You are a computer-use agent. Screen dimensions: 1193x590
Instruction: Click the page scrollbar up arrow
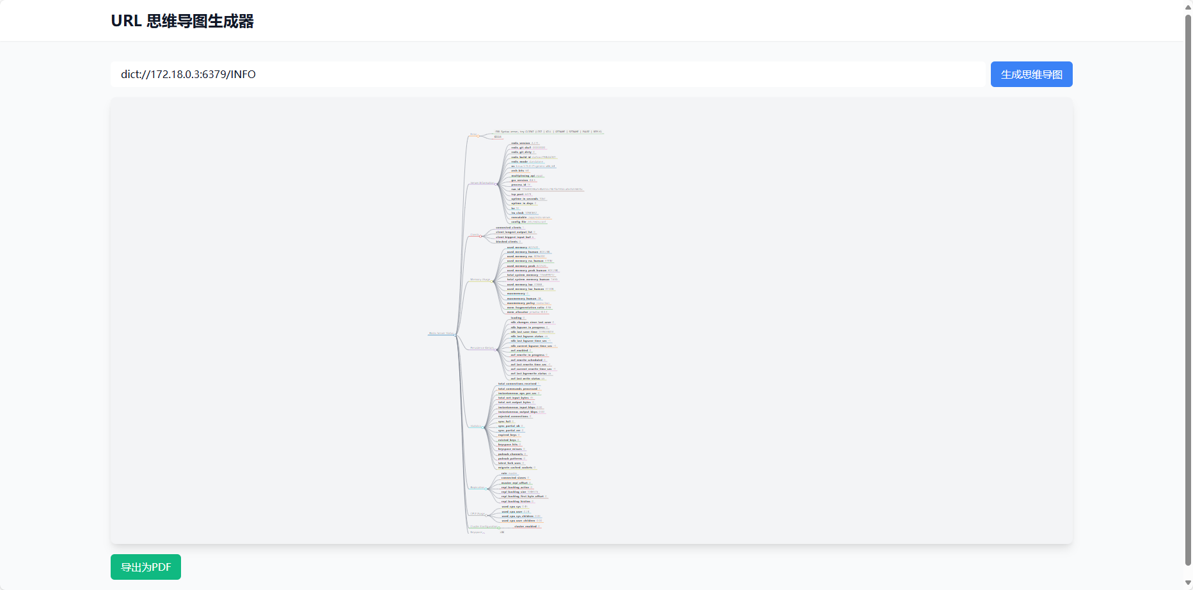coord(1188,7)
